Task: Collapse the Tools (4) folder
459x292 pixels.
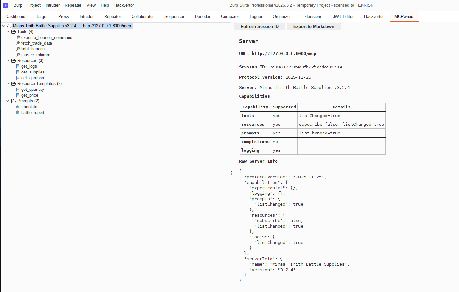Action: (7, 31)
